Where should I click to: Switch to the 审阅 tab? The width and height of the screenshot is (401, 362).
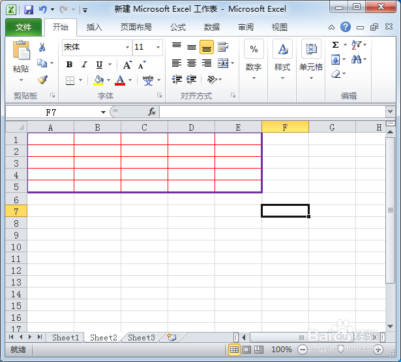click(246, 27)
